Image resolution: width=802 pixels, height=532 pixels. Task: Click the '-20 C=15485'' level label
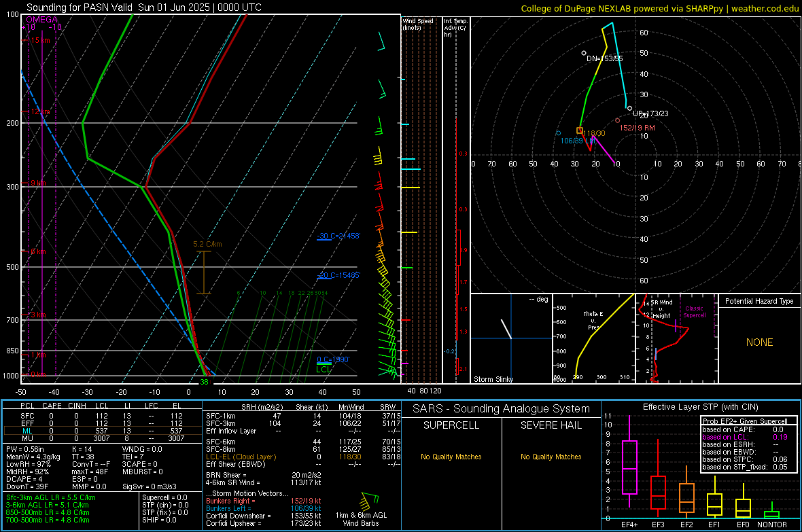[338, 275]
